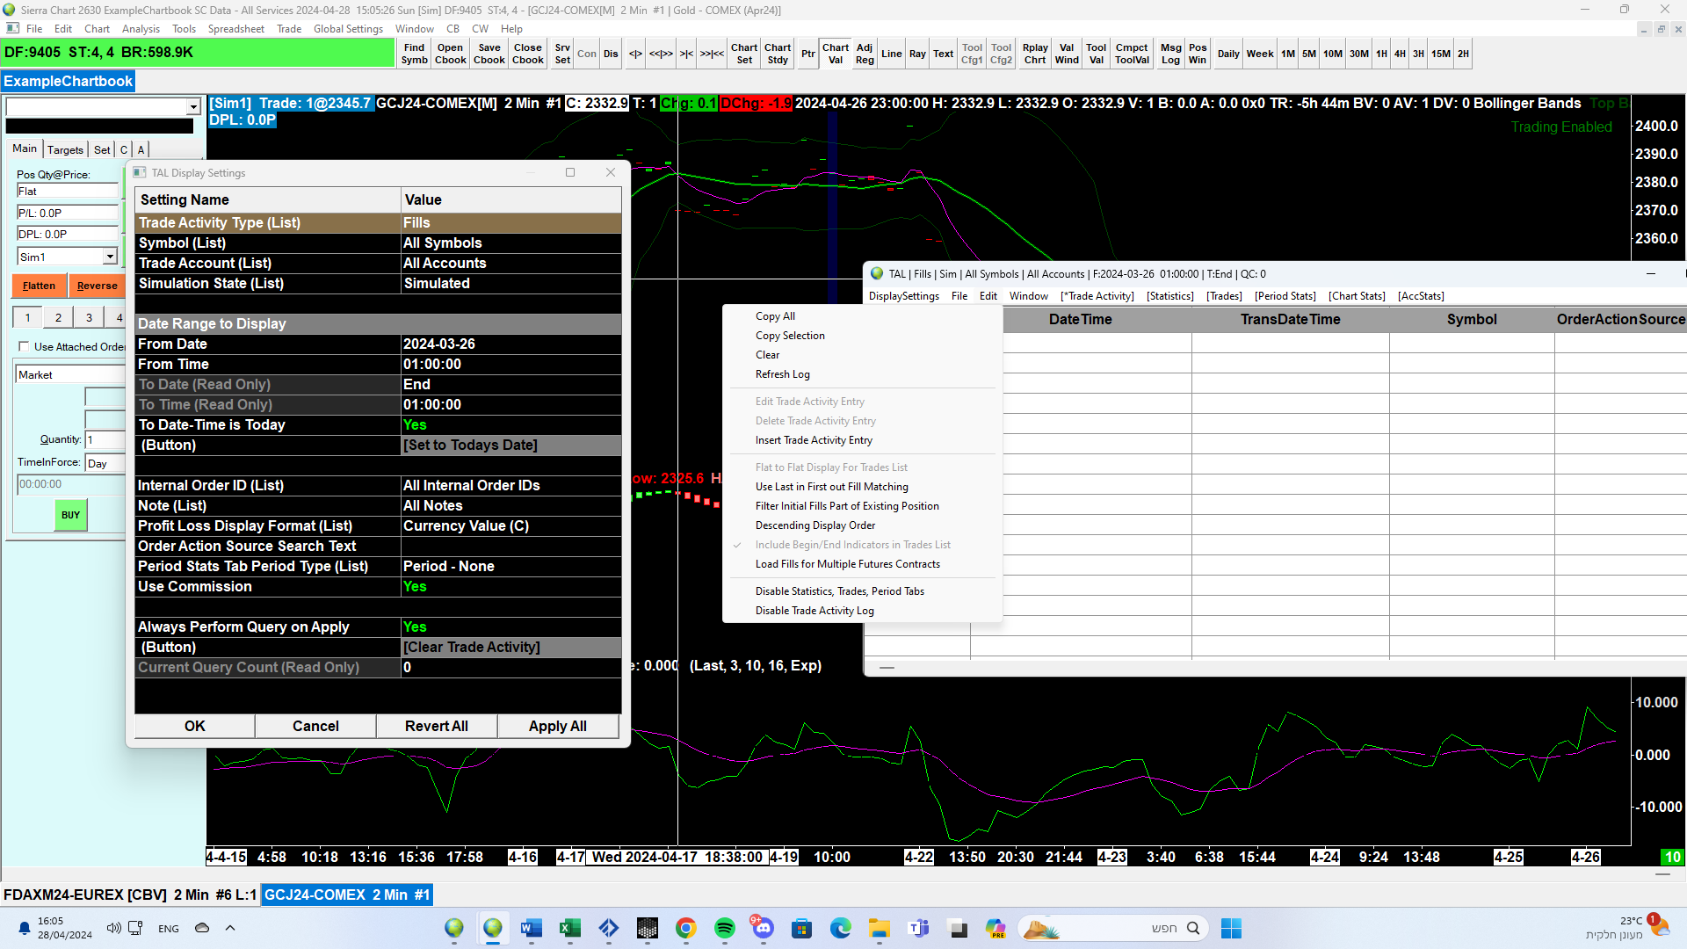
Task: Open the Sim1 account dropdown
Action: coord(110,257)
